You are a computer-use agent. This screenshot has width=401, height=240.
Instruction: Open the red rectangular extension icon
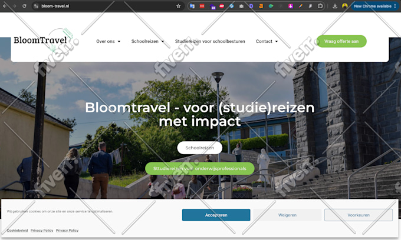pyautogui.click(x=202, y=6)
